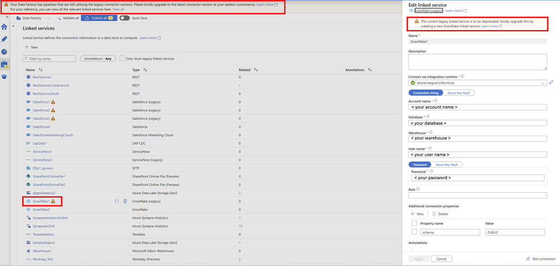Open the Snowflake2 linked service

41,210
